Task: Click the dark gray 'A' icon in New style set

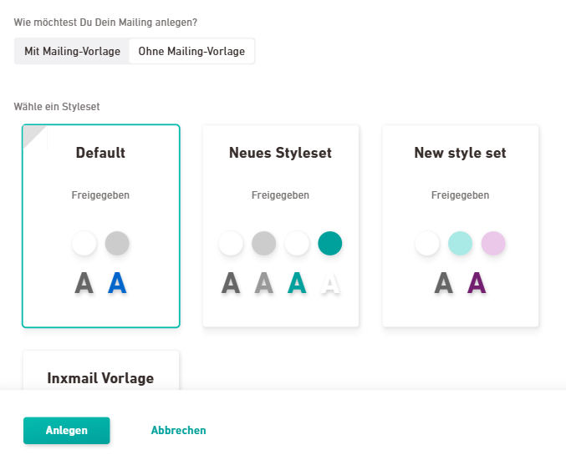Action: (x=444, y=284)
